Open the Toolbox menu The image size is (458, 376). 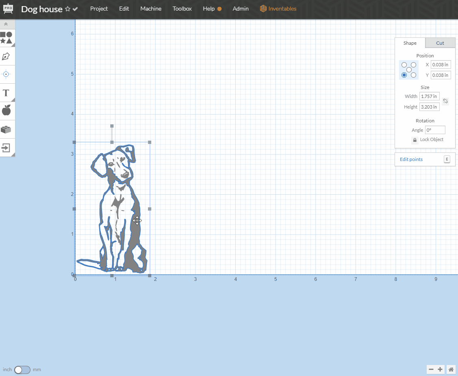coord(182,9)
